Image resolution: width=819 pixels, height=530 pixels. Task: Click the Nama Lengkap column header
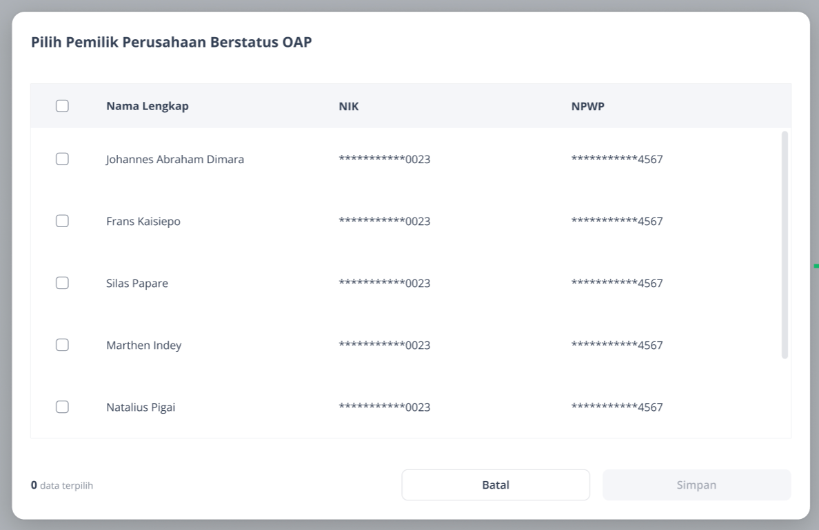click(148, 106)
